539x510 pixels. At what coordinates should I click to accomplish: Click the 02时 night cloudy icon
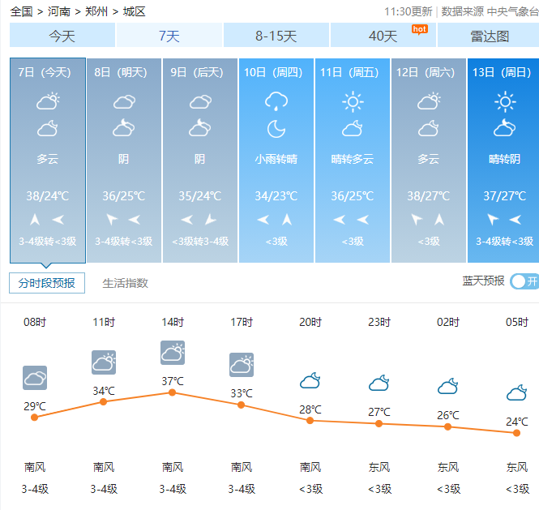coord(447,386)
